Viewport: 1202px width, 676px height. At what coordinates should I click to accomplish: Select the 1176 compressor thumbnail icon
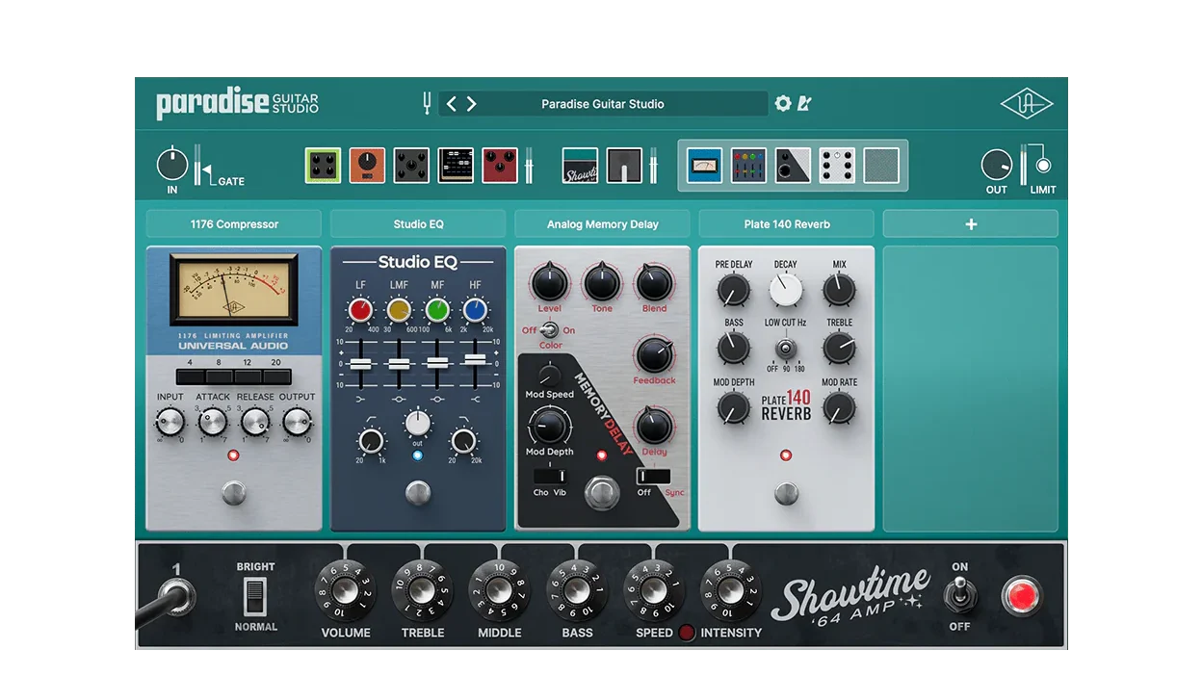point(704,166)
